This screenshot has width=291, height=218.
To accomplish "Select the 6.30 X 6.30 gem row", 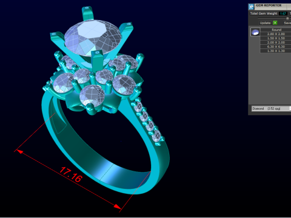I will [x=276, y=47].
